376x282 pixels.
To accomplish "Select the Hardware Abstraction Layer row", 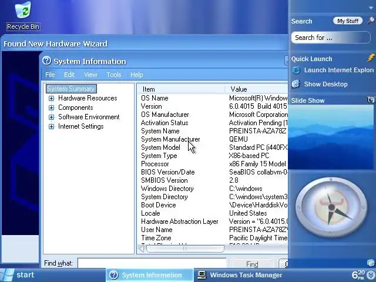I will [x=214, y=221].
